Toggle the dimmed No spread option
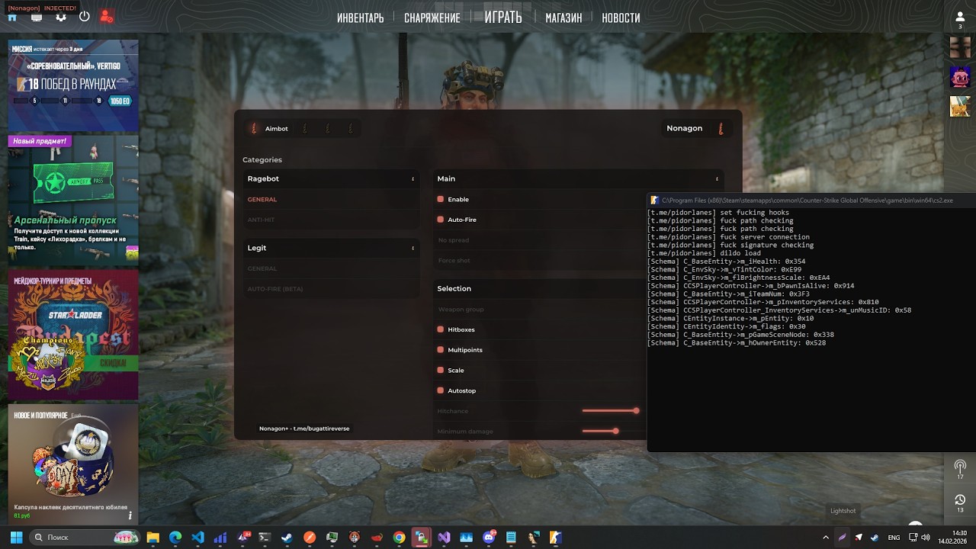The image size is (976, 549). coord(454,240)
